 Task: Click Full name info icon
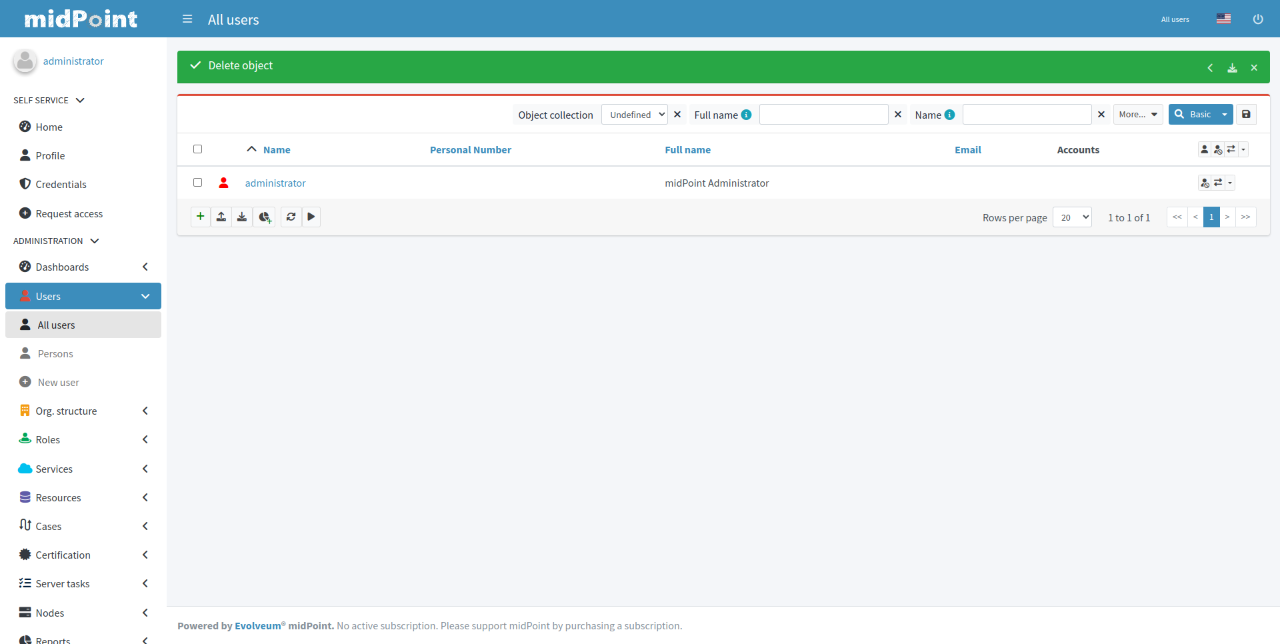746,115
